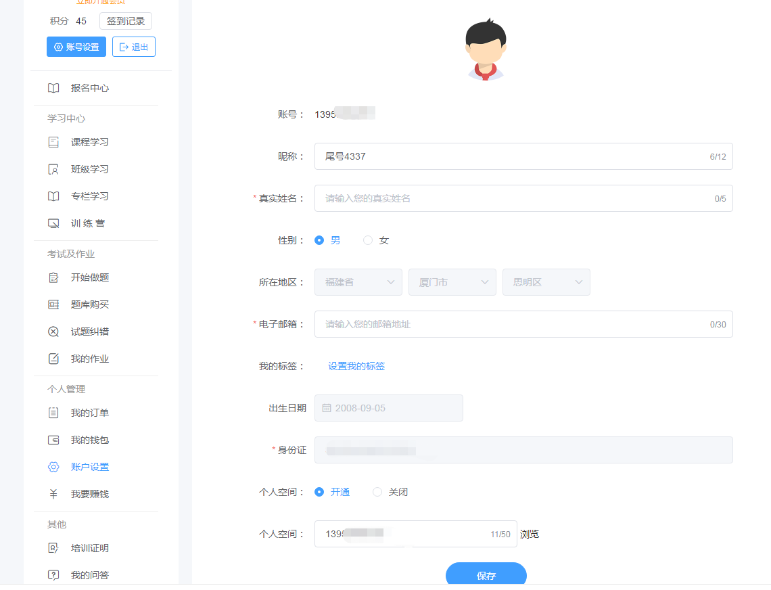
Task: Click the 培训证明 certificate icon
Action: (x=53, y=548)
